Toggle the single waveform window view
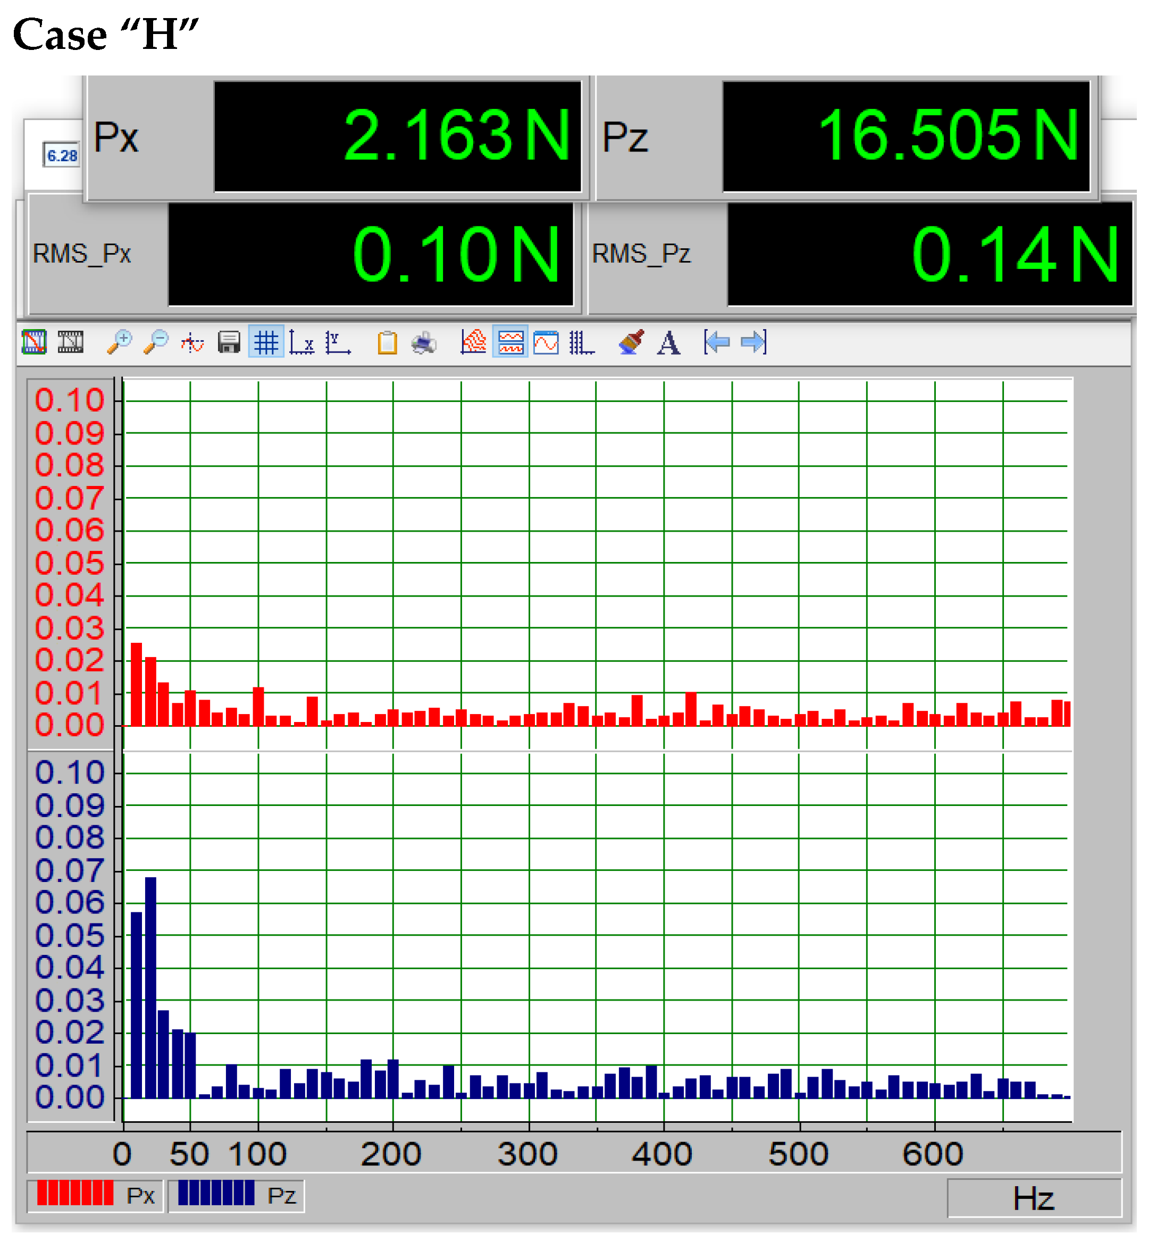The width and height of the screenshot is (1156, 1251). click(x=546, y=343)
